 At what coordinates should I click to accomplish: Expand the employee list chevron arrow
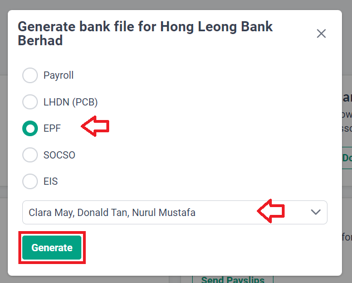(316, 213)
